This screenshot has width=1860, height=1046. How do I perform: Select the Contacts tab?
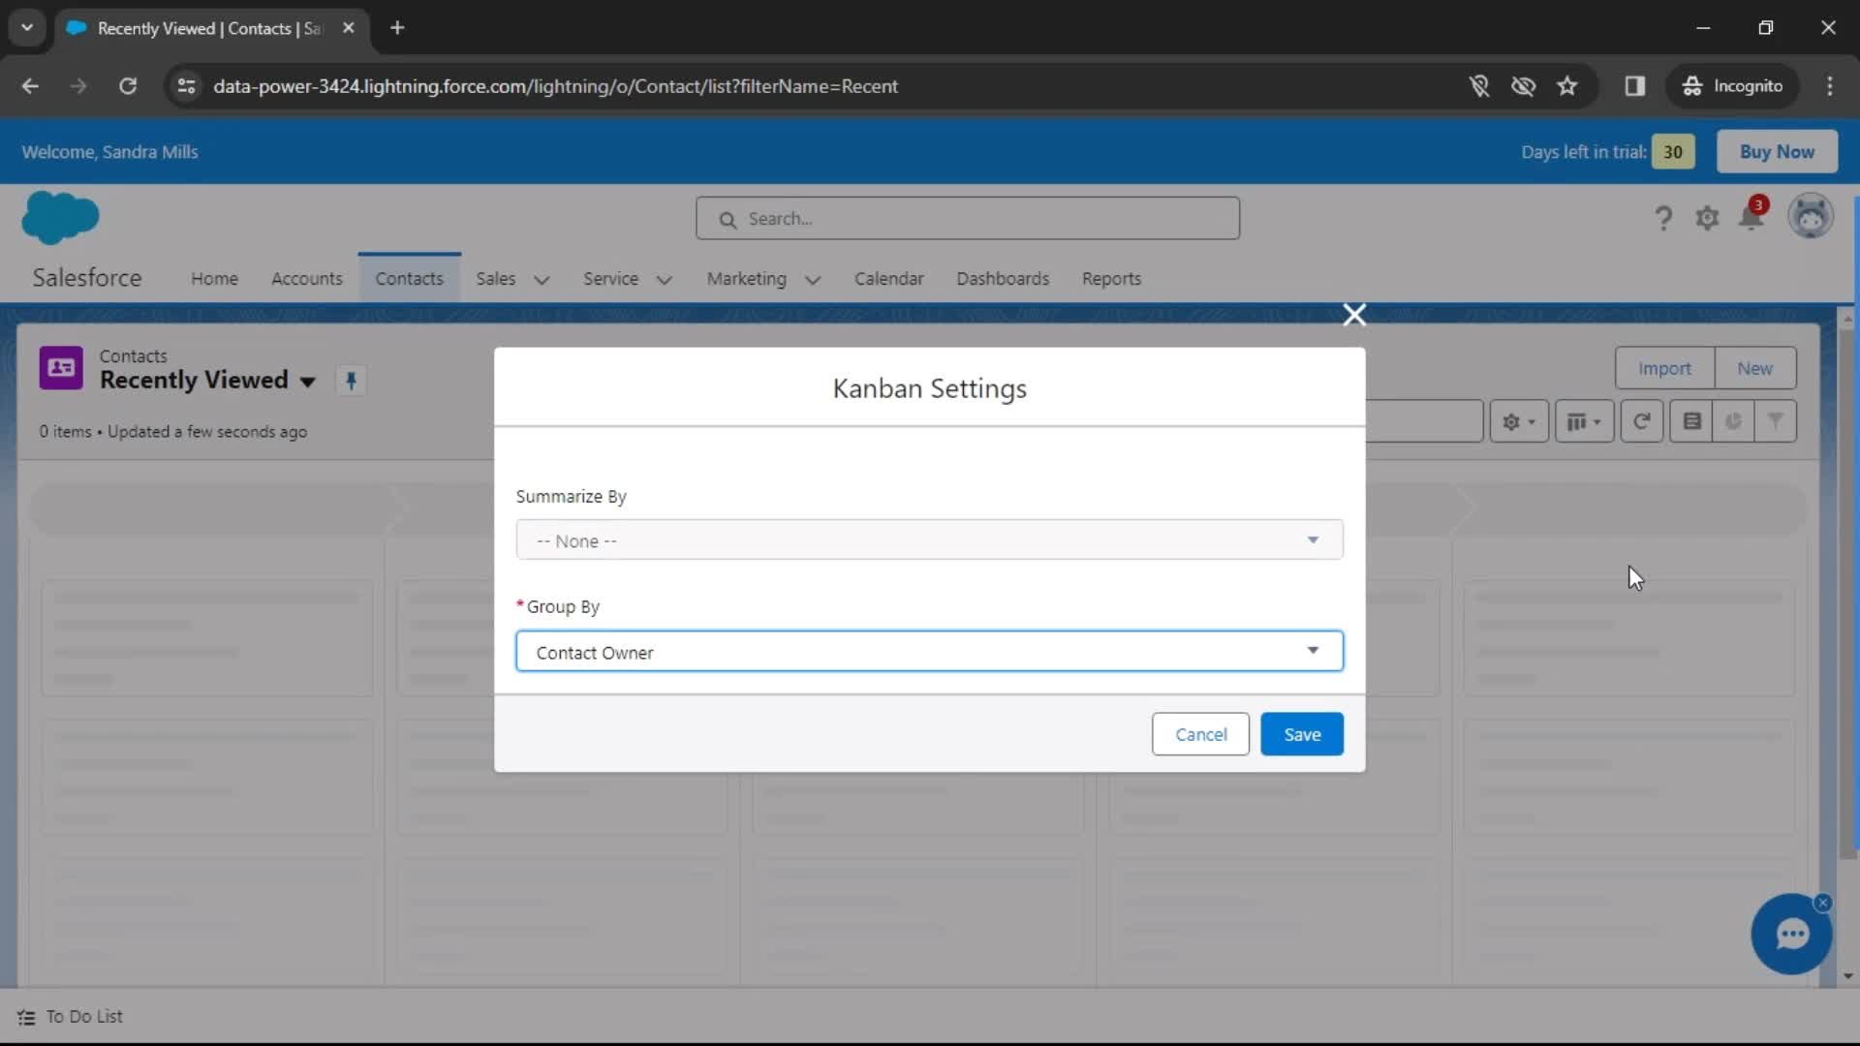(409, 279)
